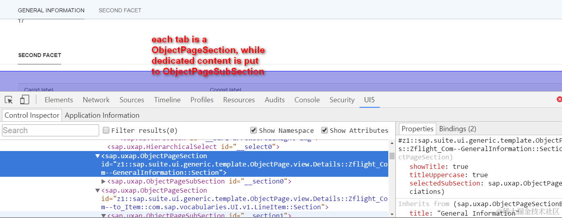Expand the ObjectPageSubSection __section0 node

click(x=104, y=181)
